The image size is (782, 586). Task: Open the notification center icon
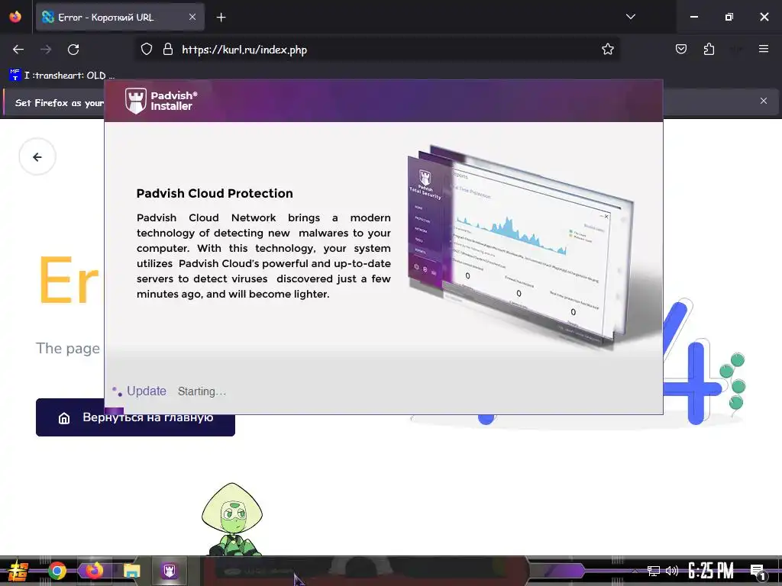758,572
